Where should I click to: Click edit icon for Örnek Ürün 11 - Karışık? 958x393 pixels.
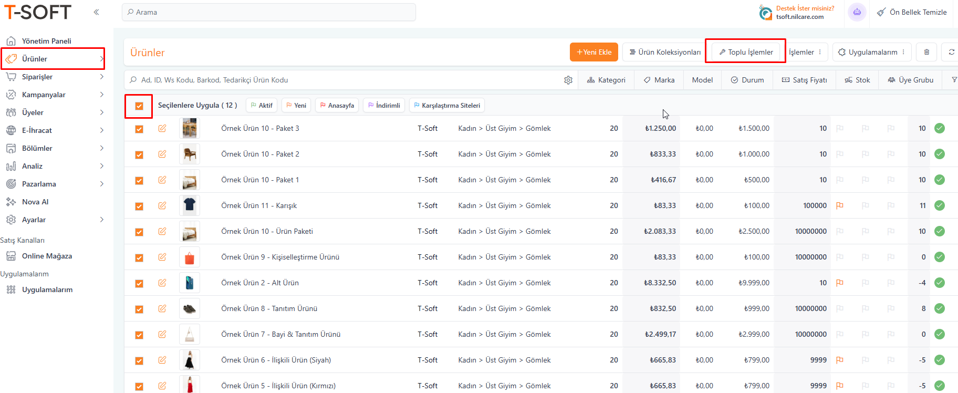click(162, 205)
